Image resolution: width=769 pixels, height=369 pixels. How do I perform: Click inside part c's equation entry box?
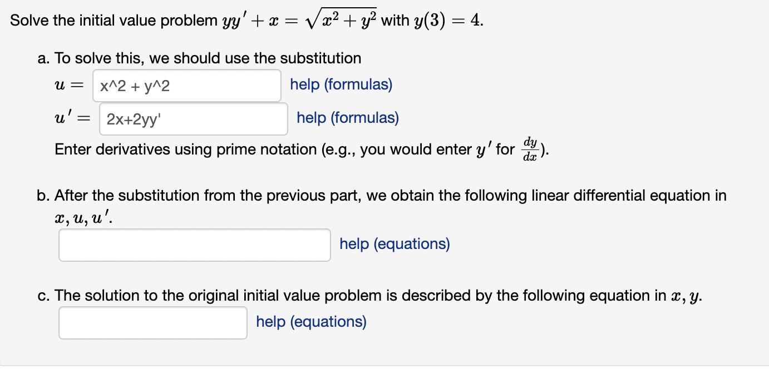pos(152,322)
